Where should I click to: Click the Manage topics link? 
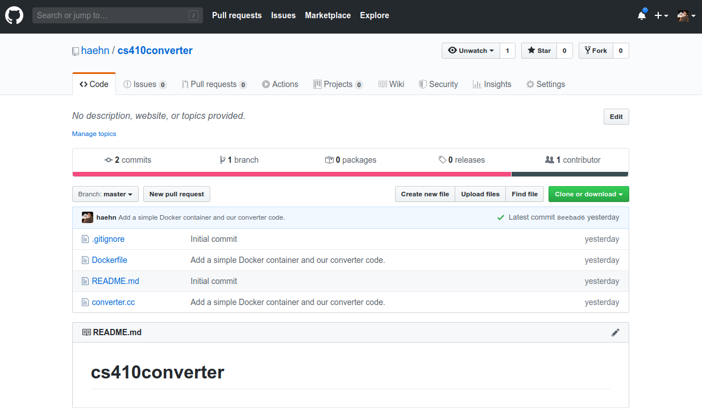(94, 134)
